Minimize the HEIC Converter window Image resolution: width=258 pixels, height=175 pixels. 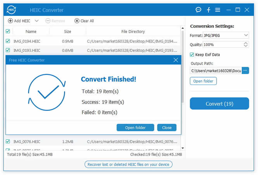(x=229, y=10)
